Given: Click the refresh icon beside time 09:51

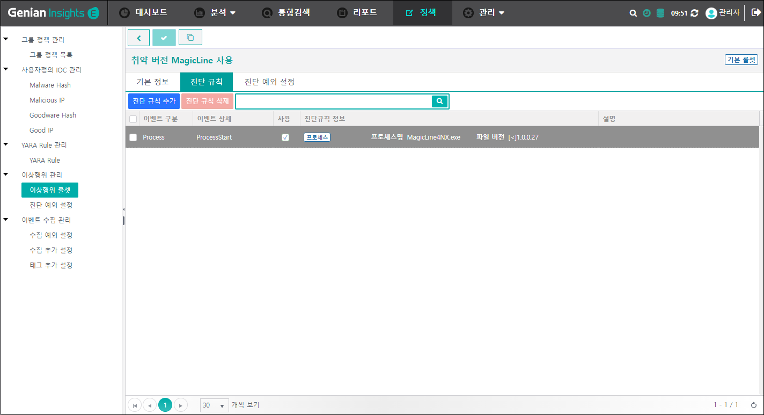Looking at the screenshot, I should click(695, 13).
